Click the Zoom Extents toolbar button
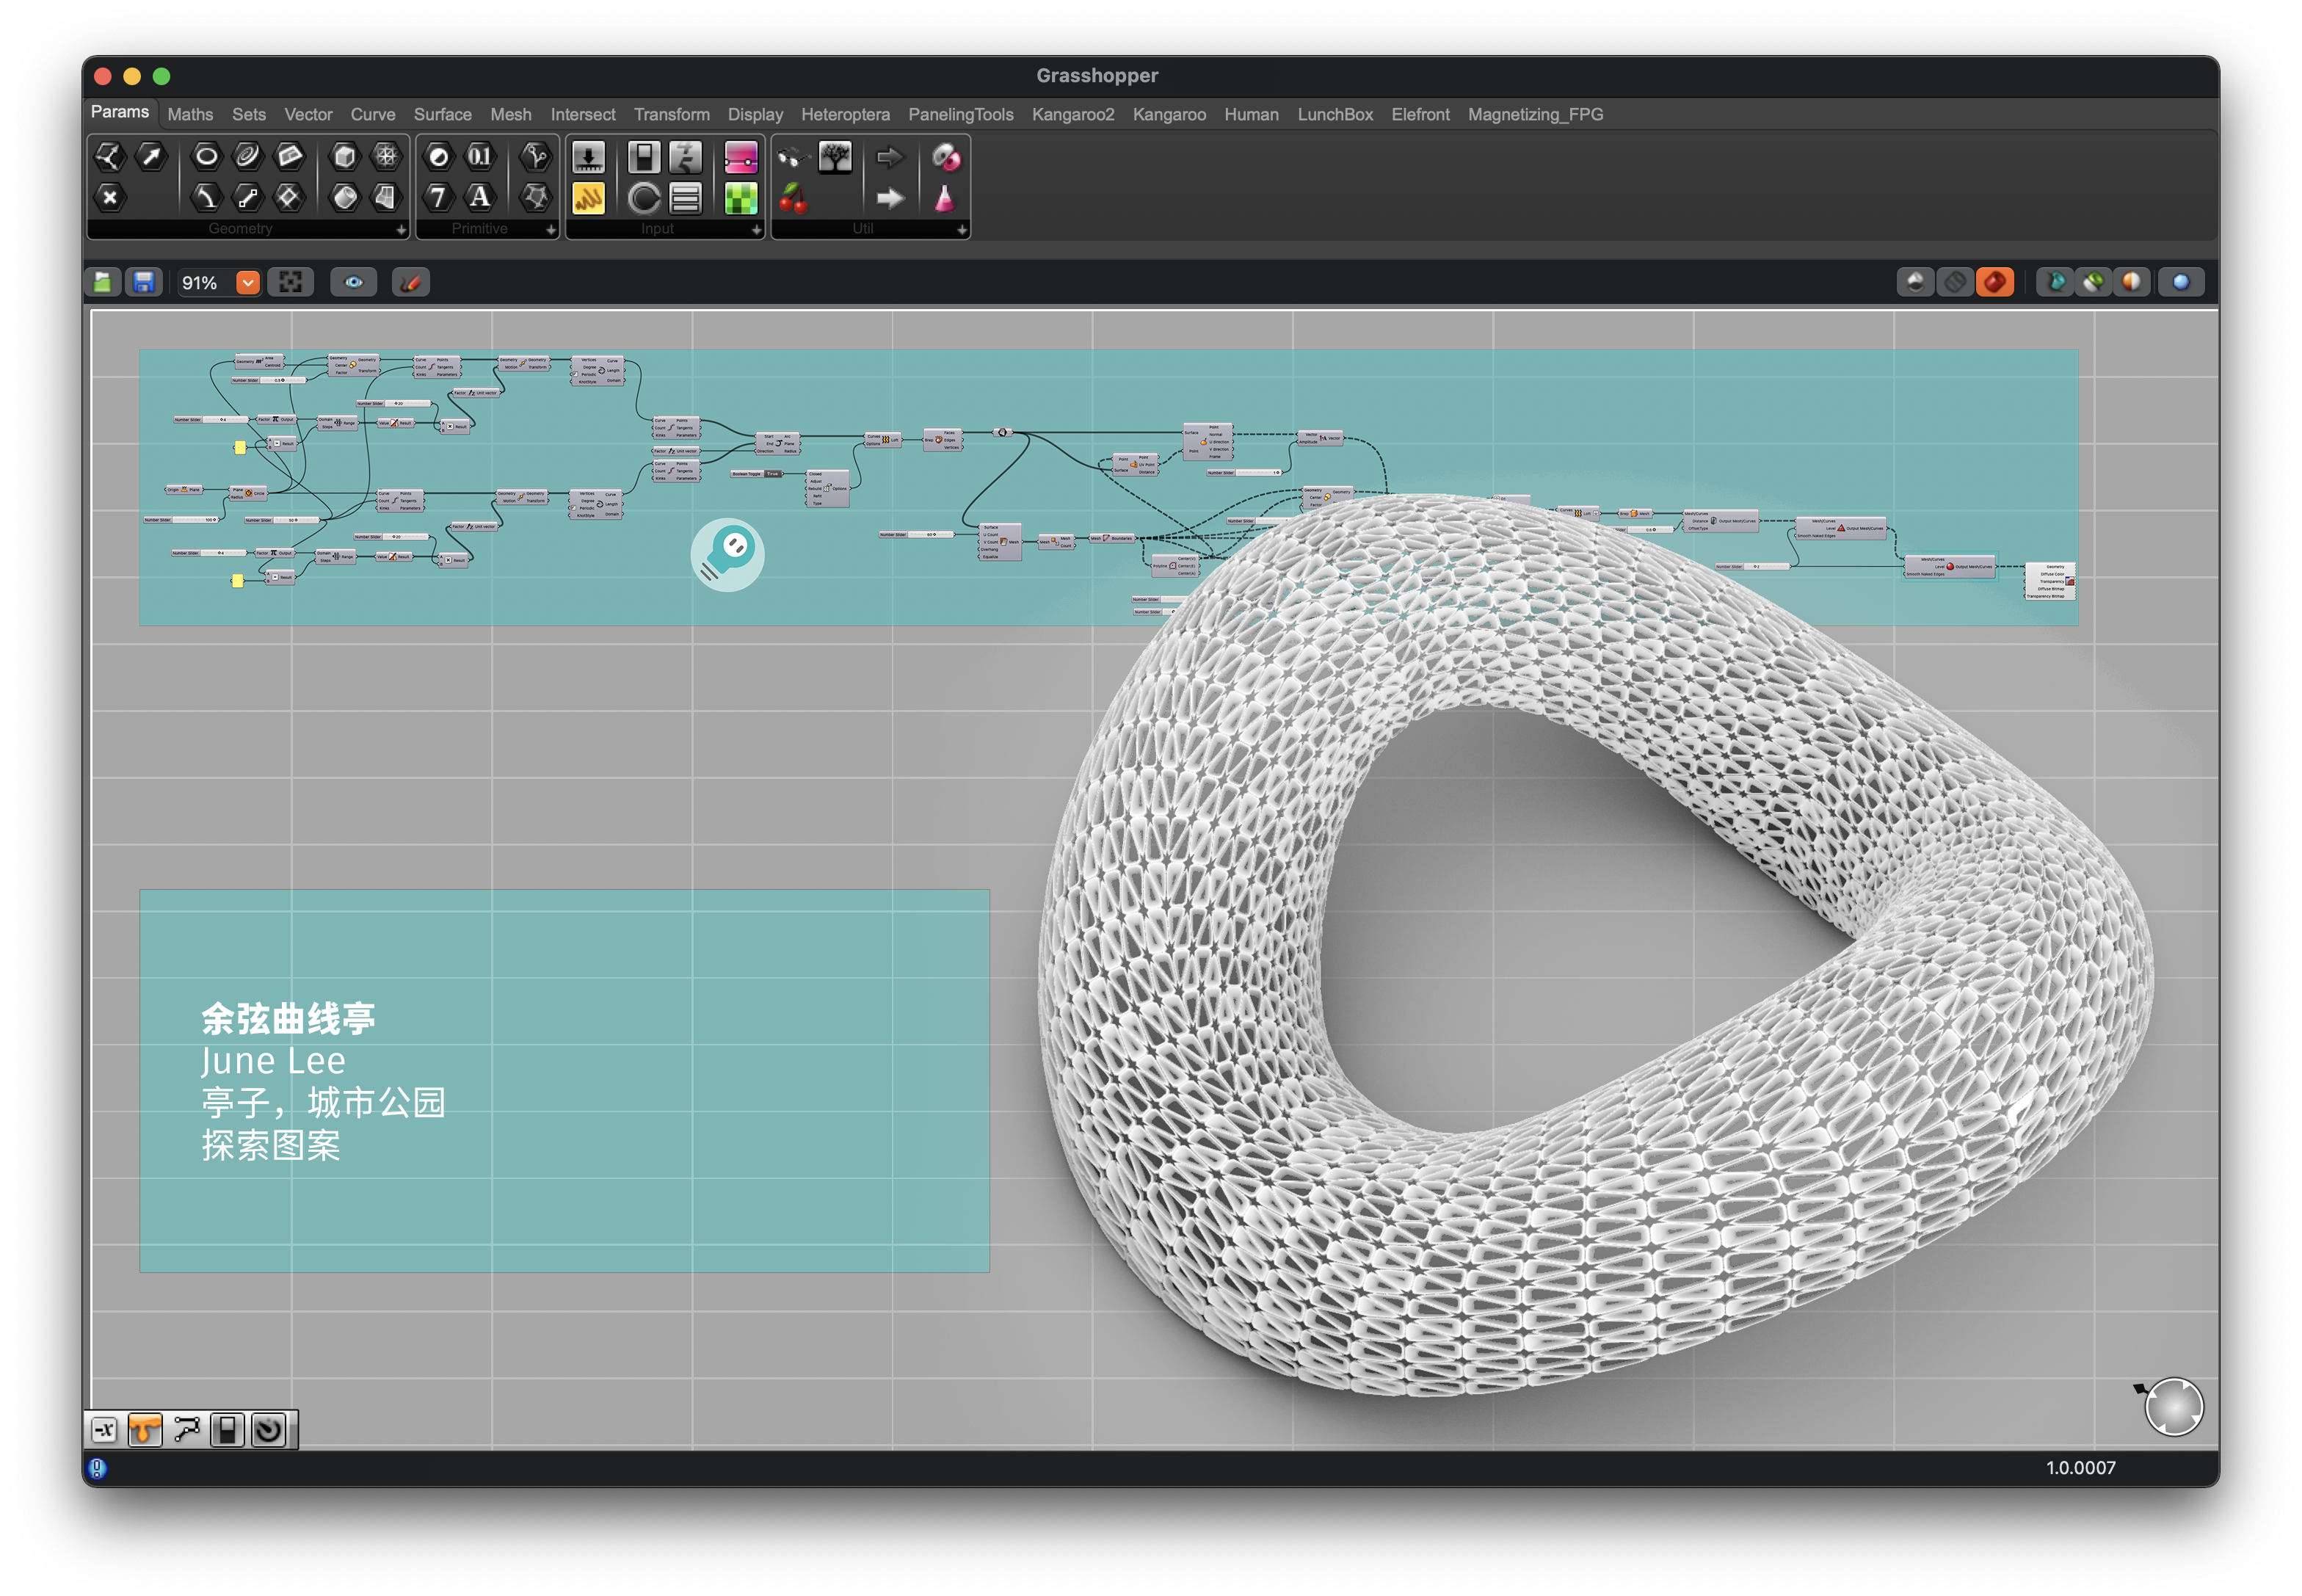2302x1596 pixels. (290, 283)
